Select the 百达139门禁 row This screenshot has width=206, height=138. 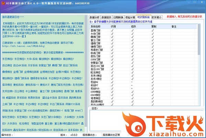point(143,69)
